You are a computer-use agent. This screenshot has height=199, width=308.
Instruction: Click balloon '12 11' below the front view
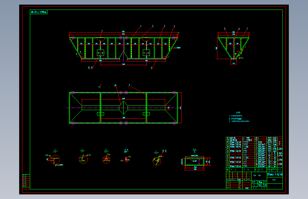pyautogui.click(x=90, y=68)
